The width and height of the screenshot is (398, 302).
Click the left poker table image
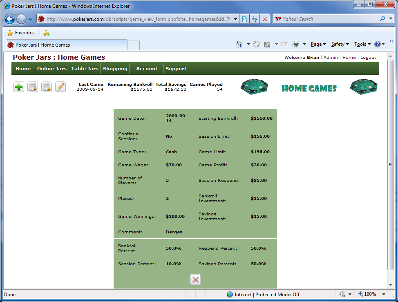254,87
